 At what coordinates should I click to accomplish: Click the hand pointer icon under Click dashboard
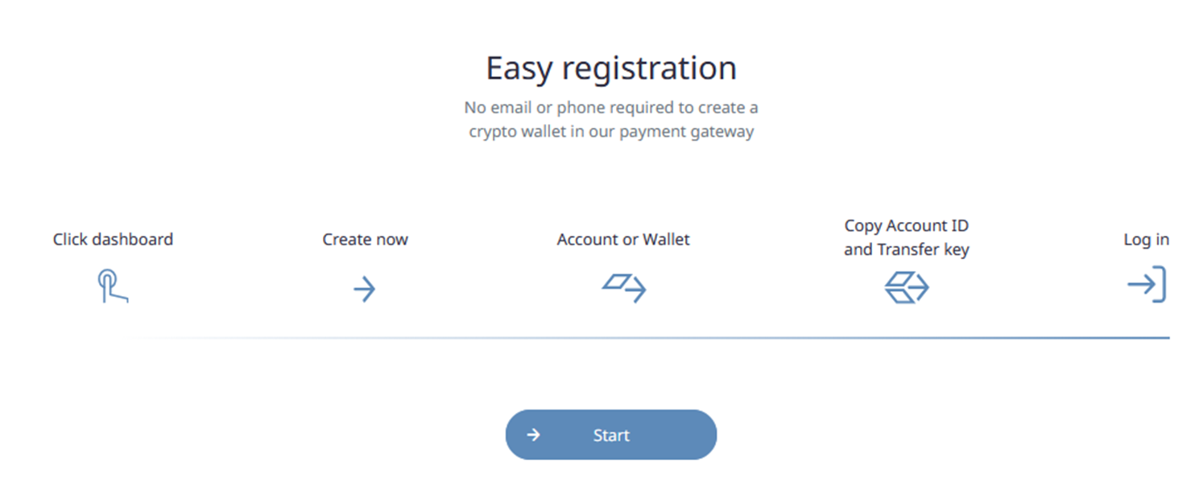coord(112,287)
